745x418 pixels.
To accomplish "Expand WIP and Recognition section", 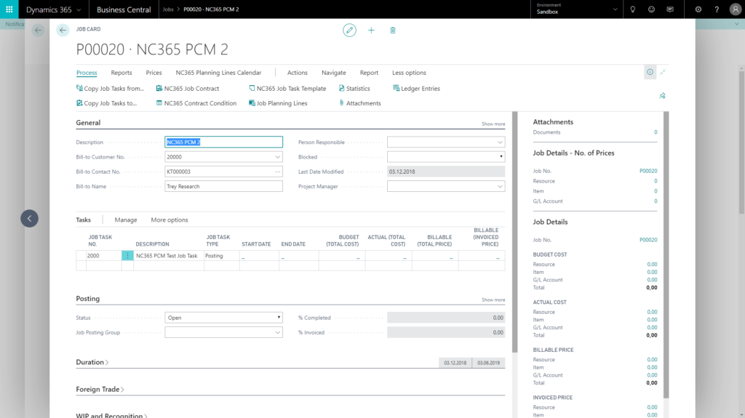I will 111,415.
